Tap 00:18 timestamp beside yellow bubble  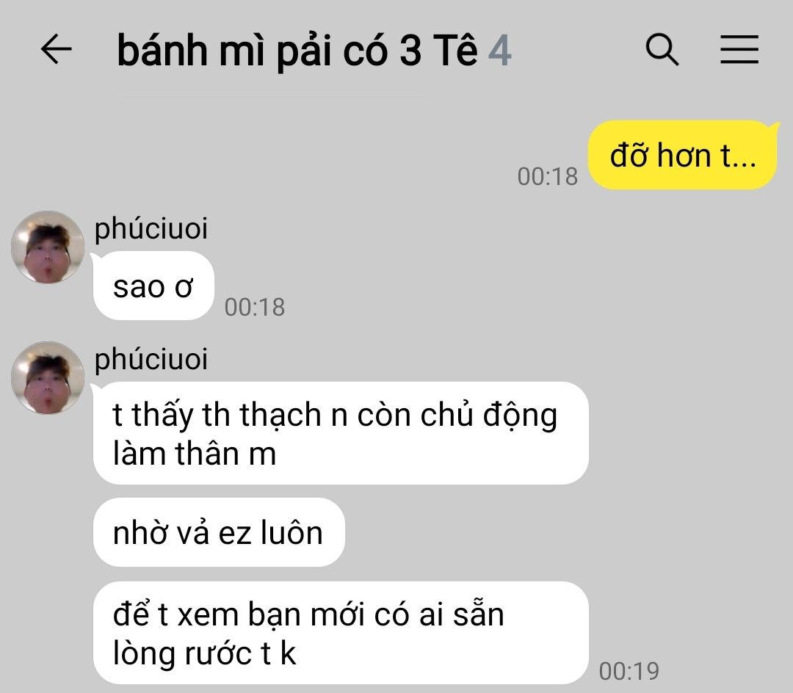pyautogui.click(x=547, y=176)
